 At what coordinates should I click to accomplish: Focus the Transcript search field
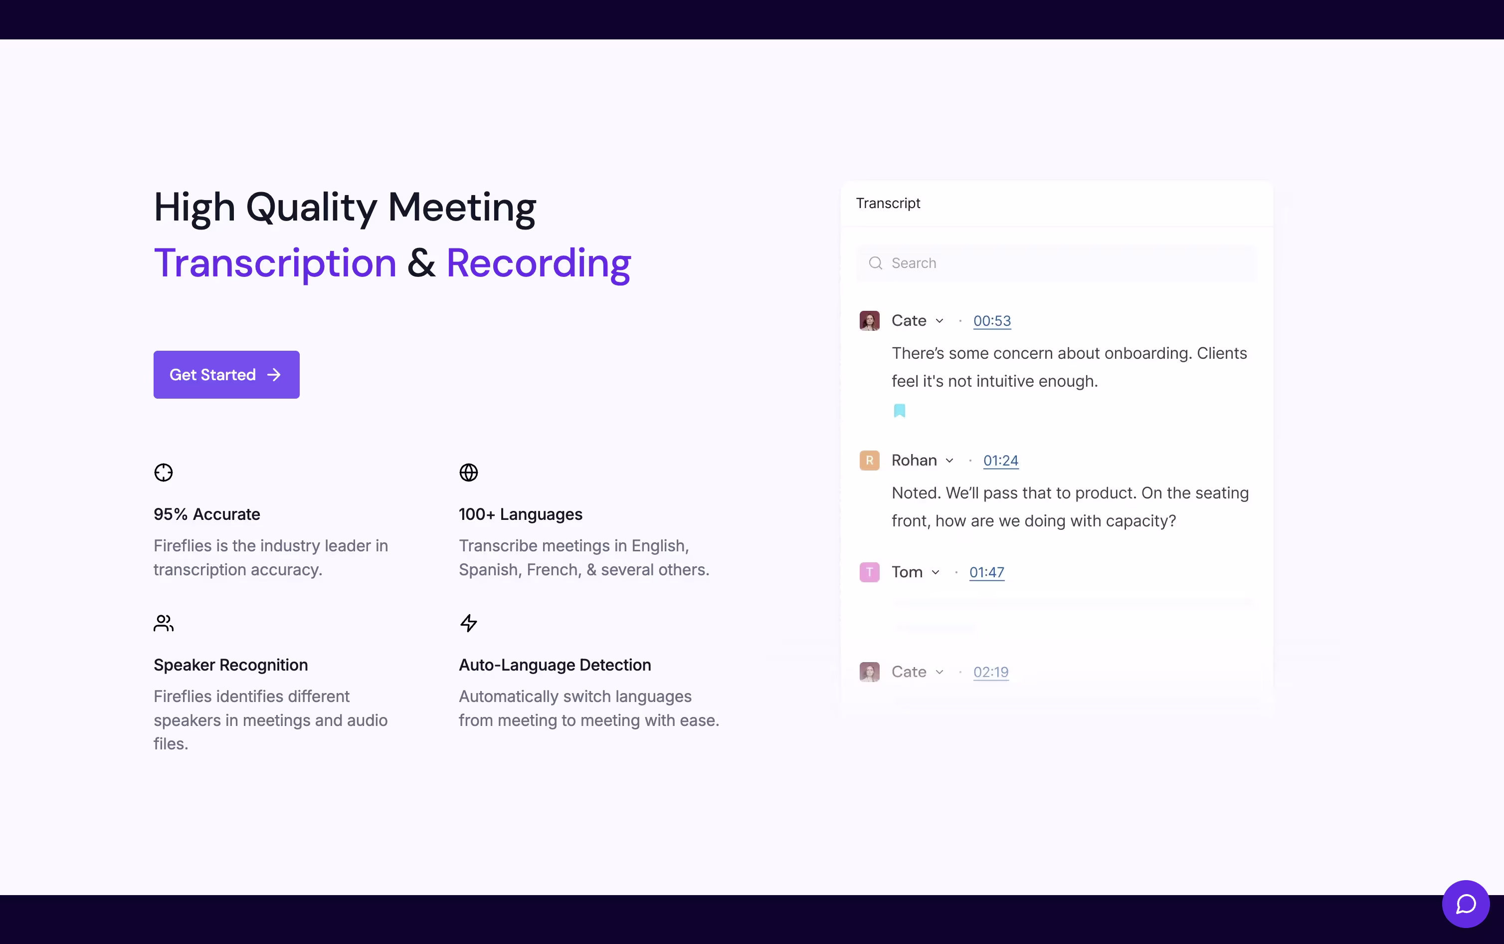pos(1056,263)
